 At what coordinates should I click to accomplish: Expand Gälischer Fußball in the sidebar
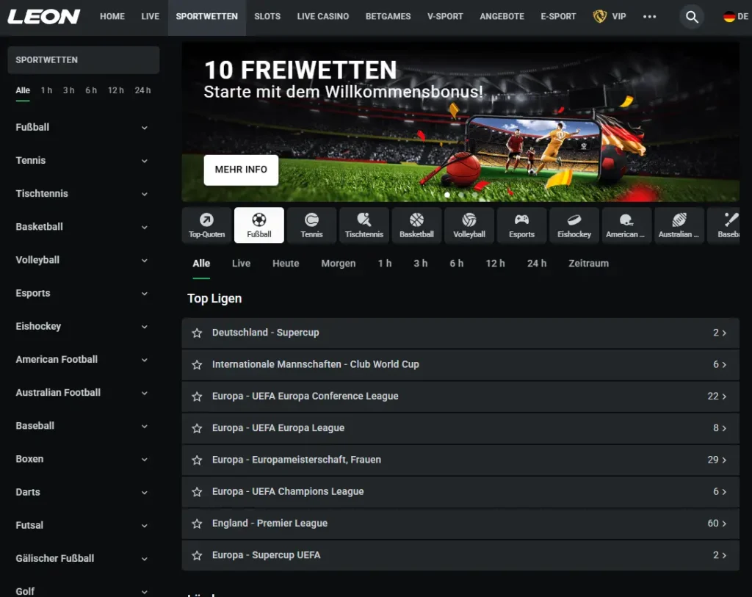click(x=145, y=559)
